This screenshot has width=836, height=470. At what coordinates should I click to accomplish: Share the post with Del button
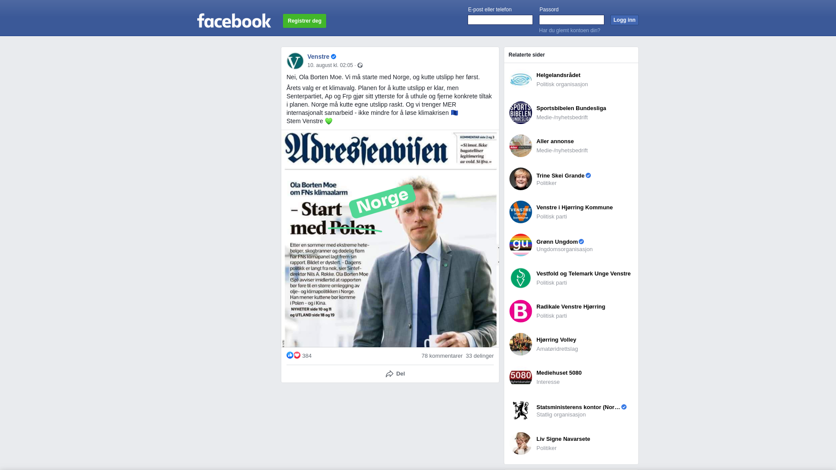395,374
